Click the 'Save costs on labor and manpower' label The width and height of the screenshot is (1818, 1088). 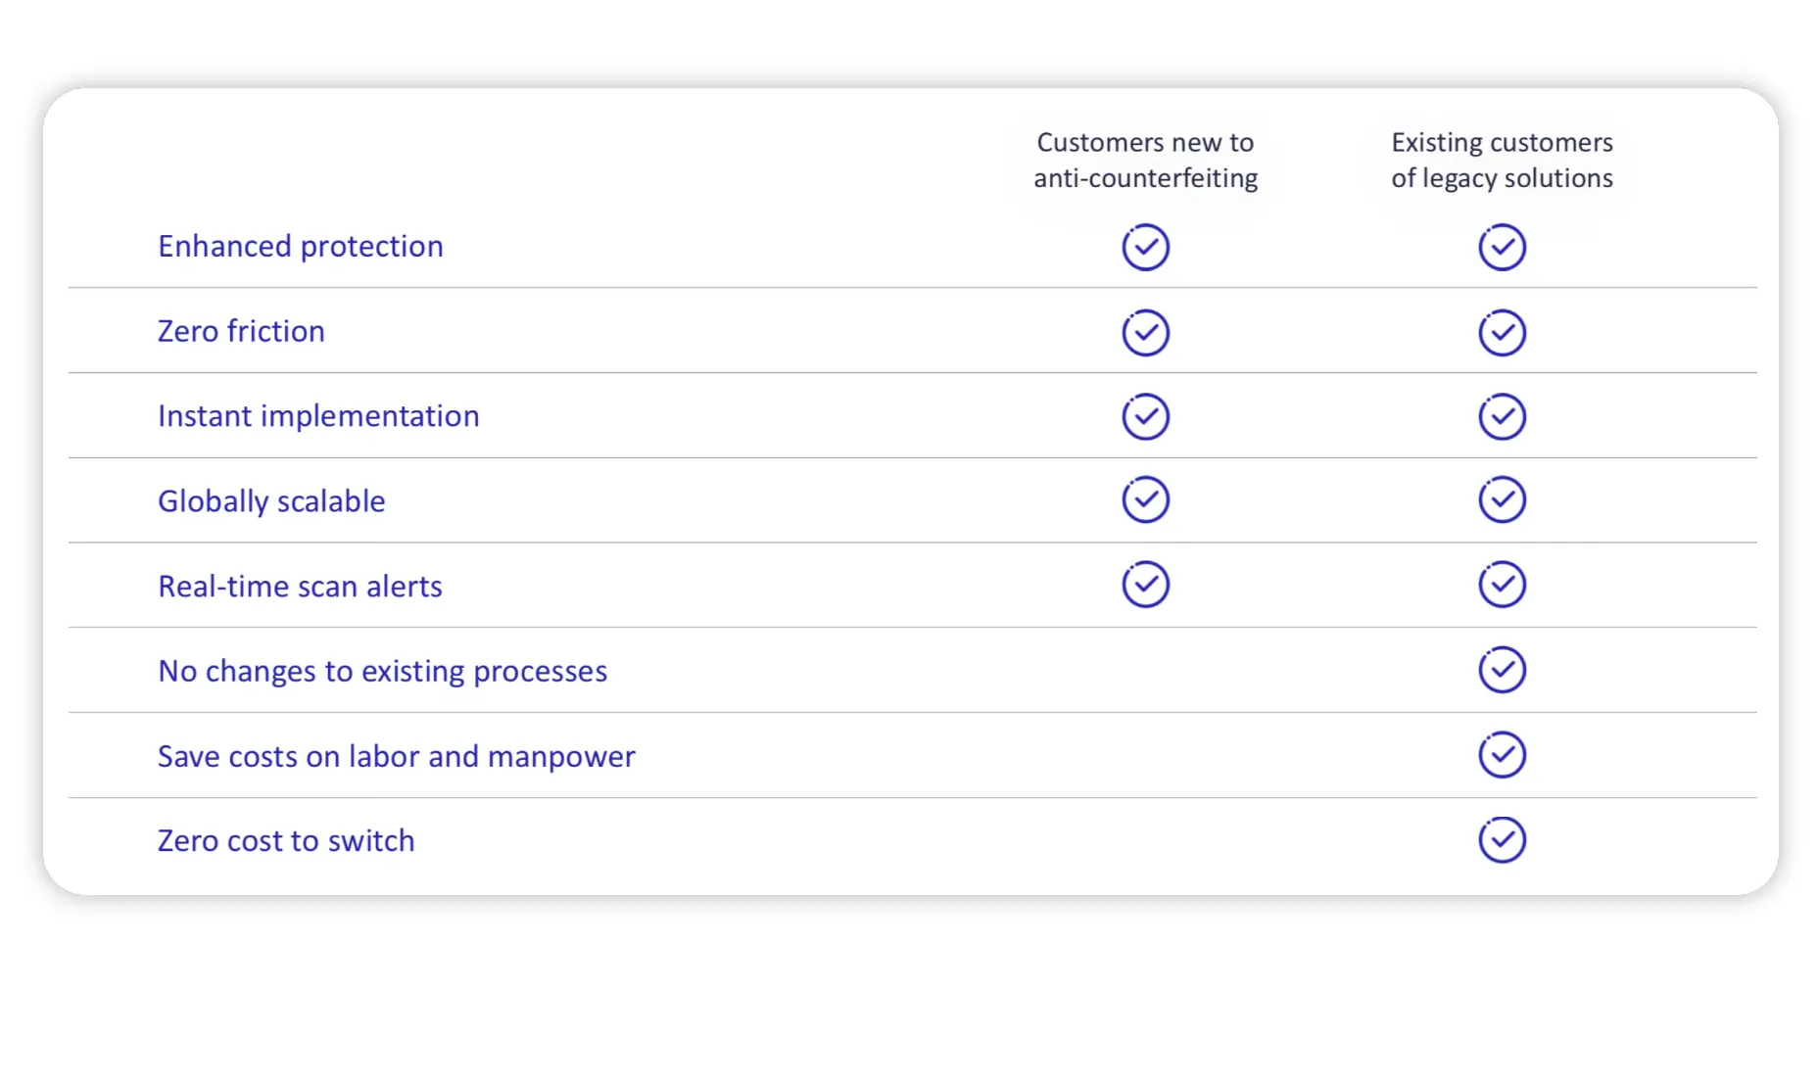click(396, 756)
